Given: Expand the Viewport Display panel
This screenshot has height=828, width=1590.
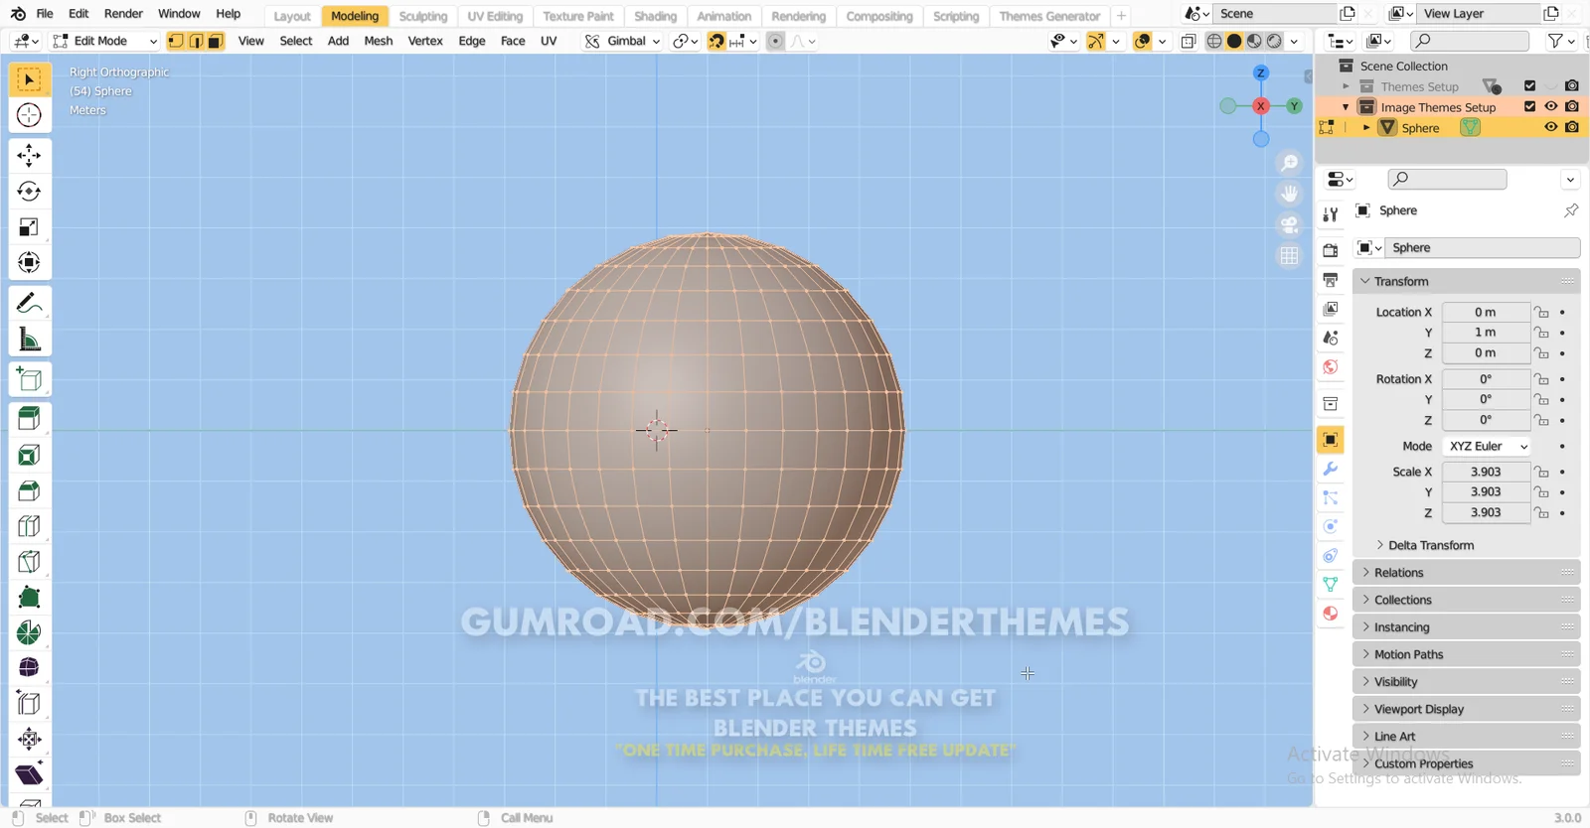Looking at the screenshot, I should pyautogui.click(x=1466, y=709).
